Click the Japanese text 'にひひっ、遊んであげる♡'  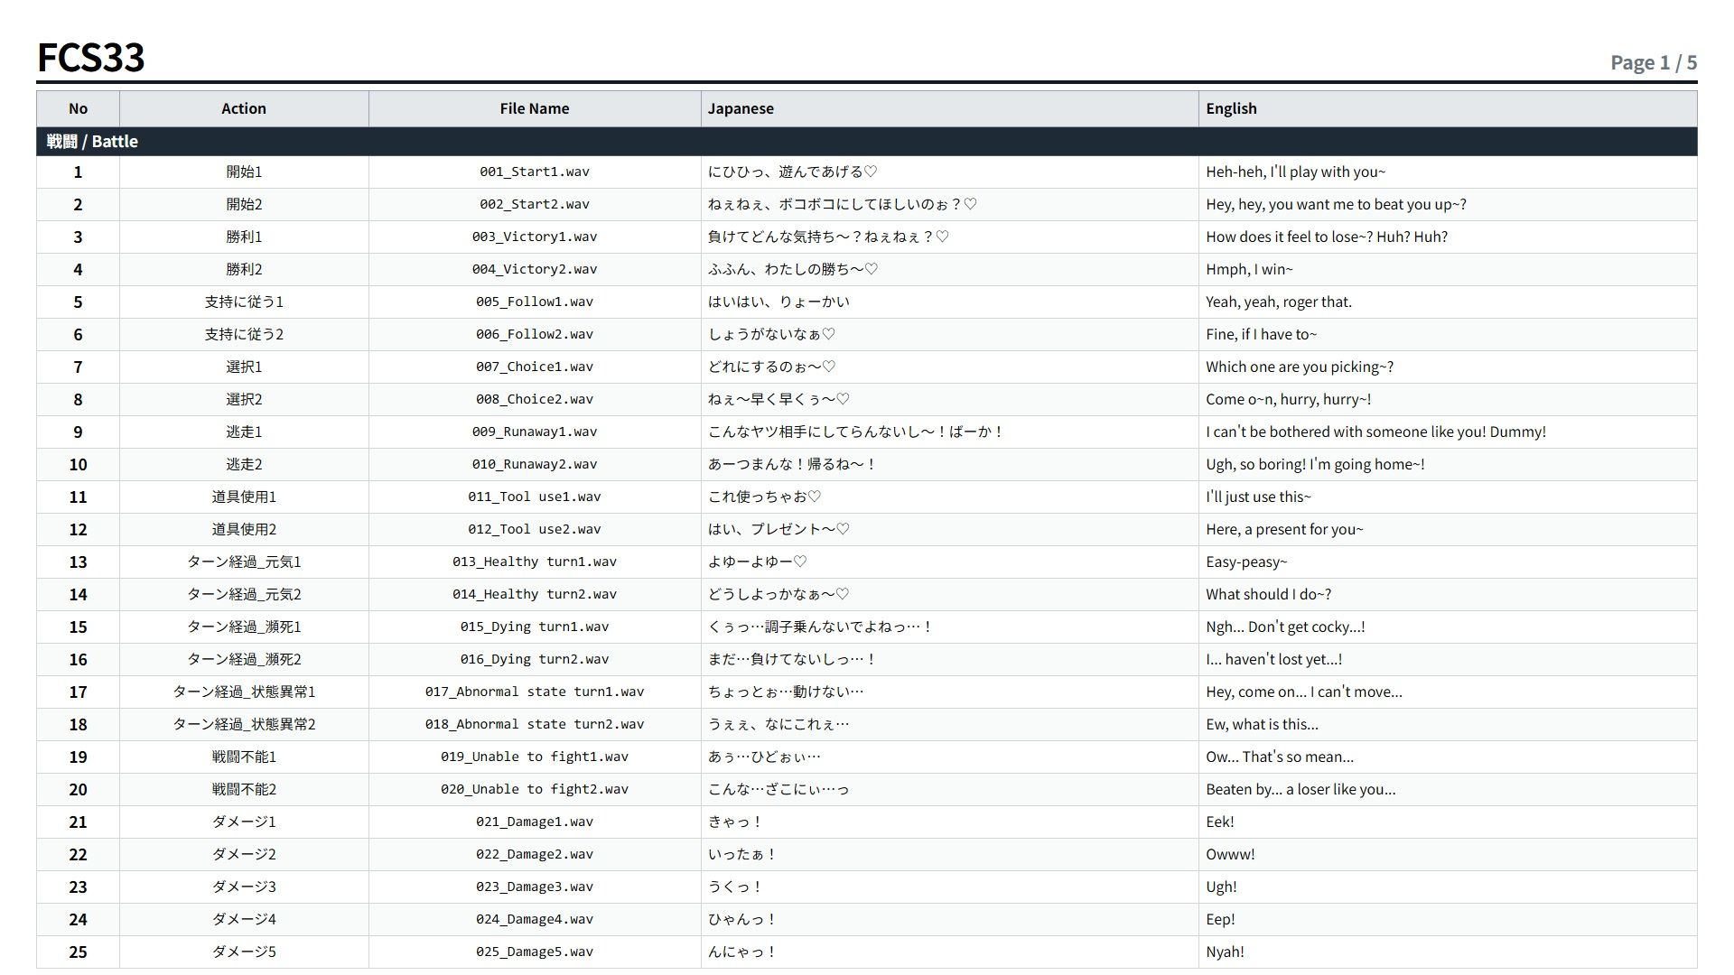click(x=792, y=172)
